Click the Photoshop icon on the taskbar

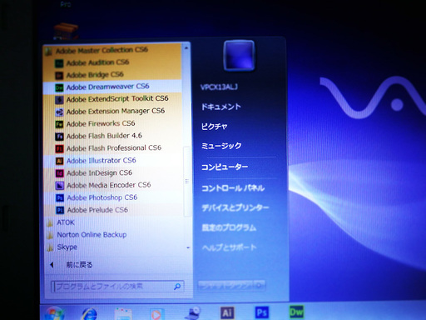point(262,312)
